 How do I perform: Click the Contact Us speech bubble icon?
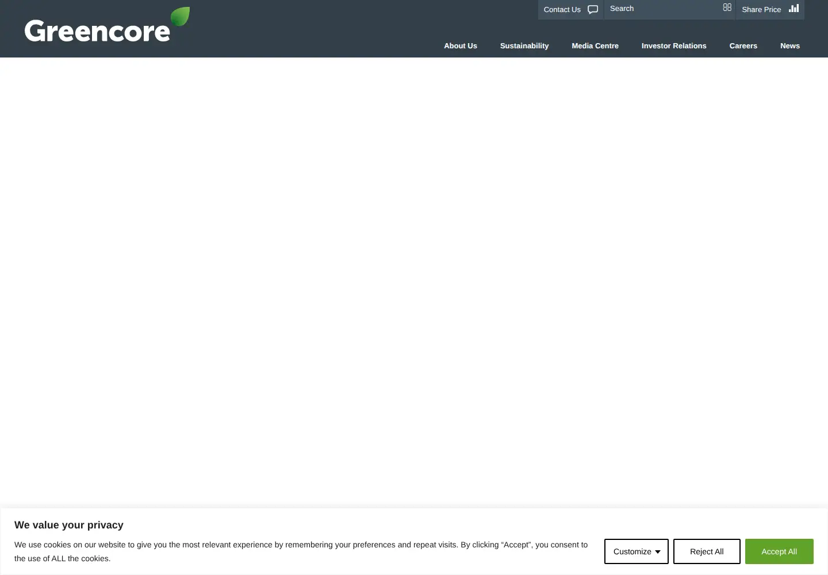(x=593, y=9)
